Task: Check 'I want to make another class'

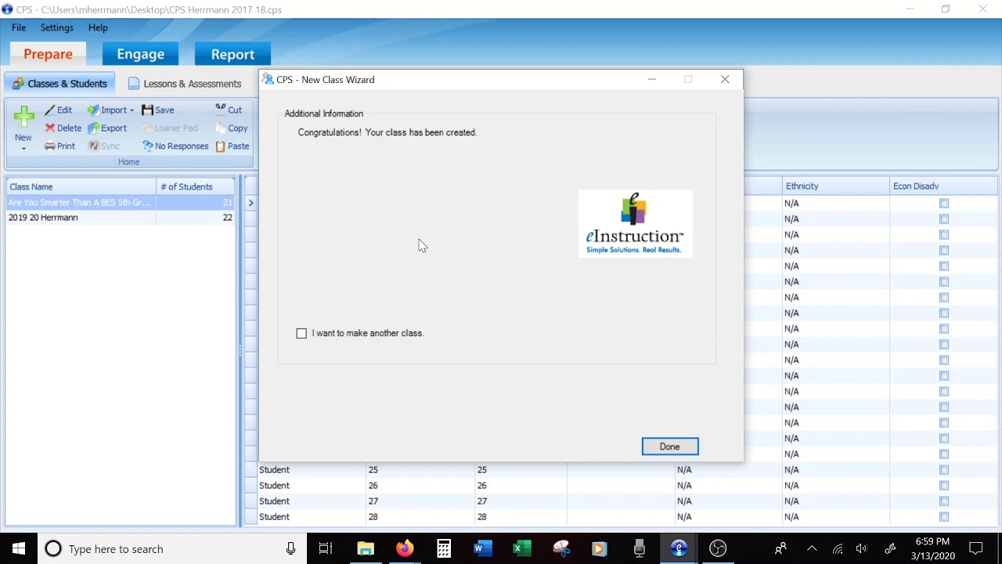Action: point(301,334)
